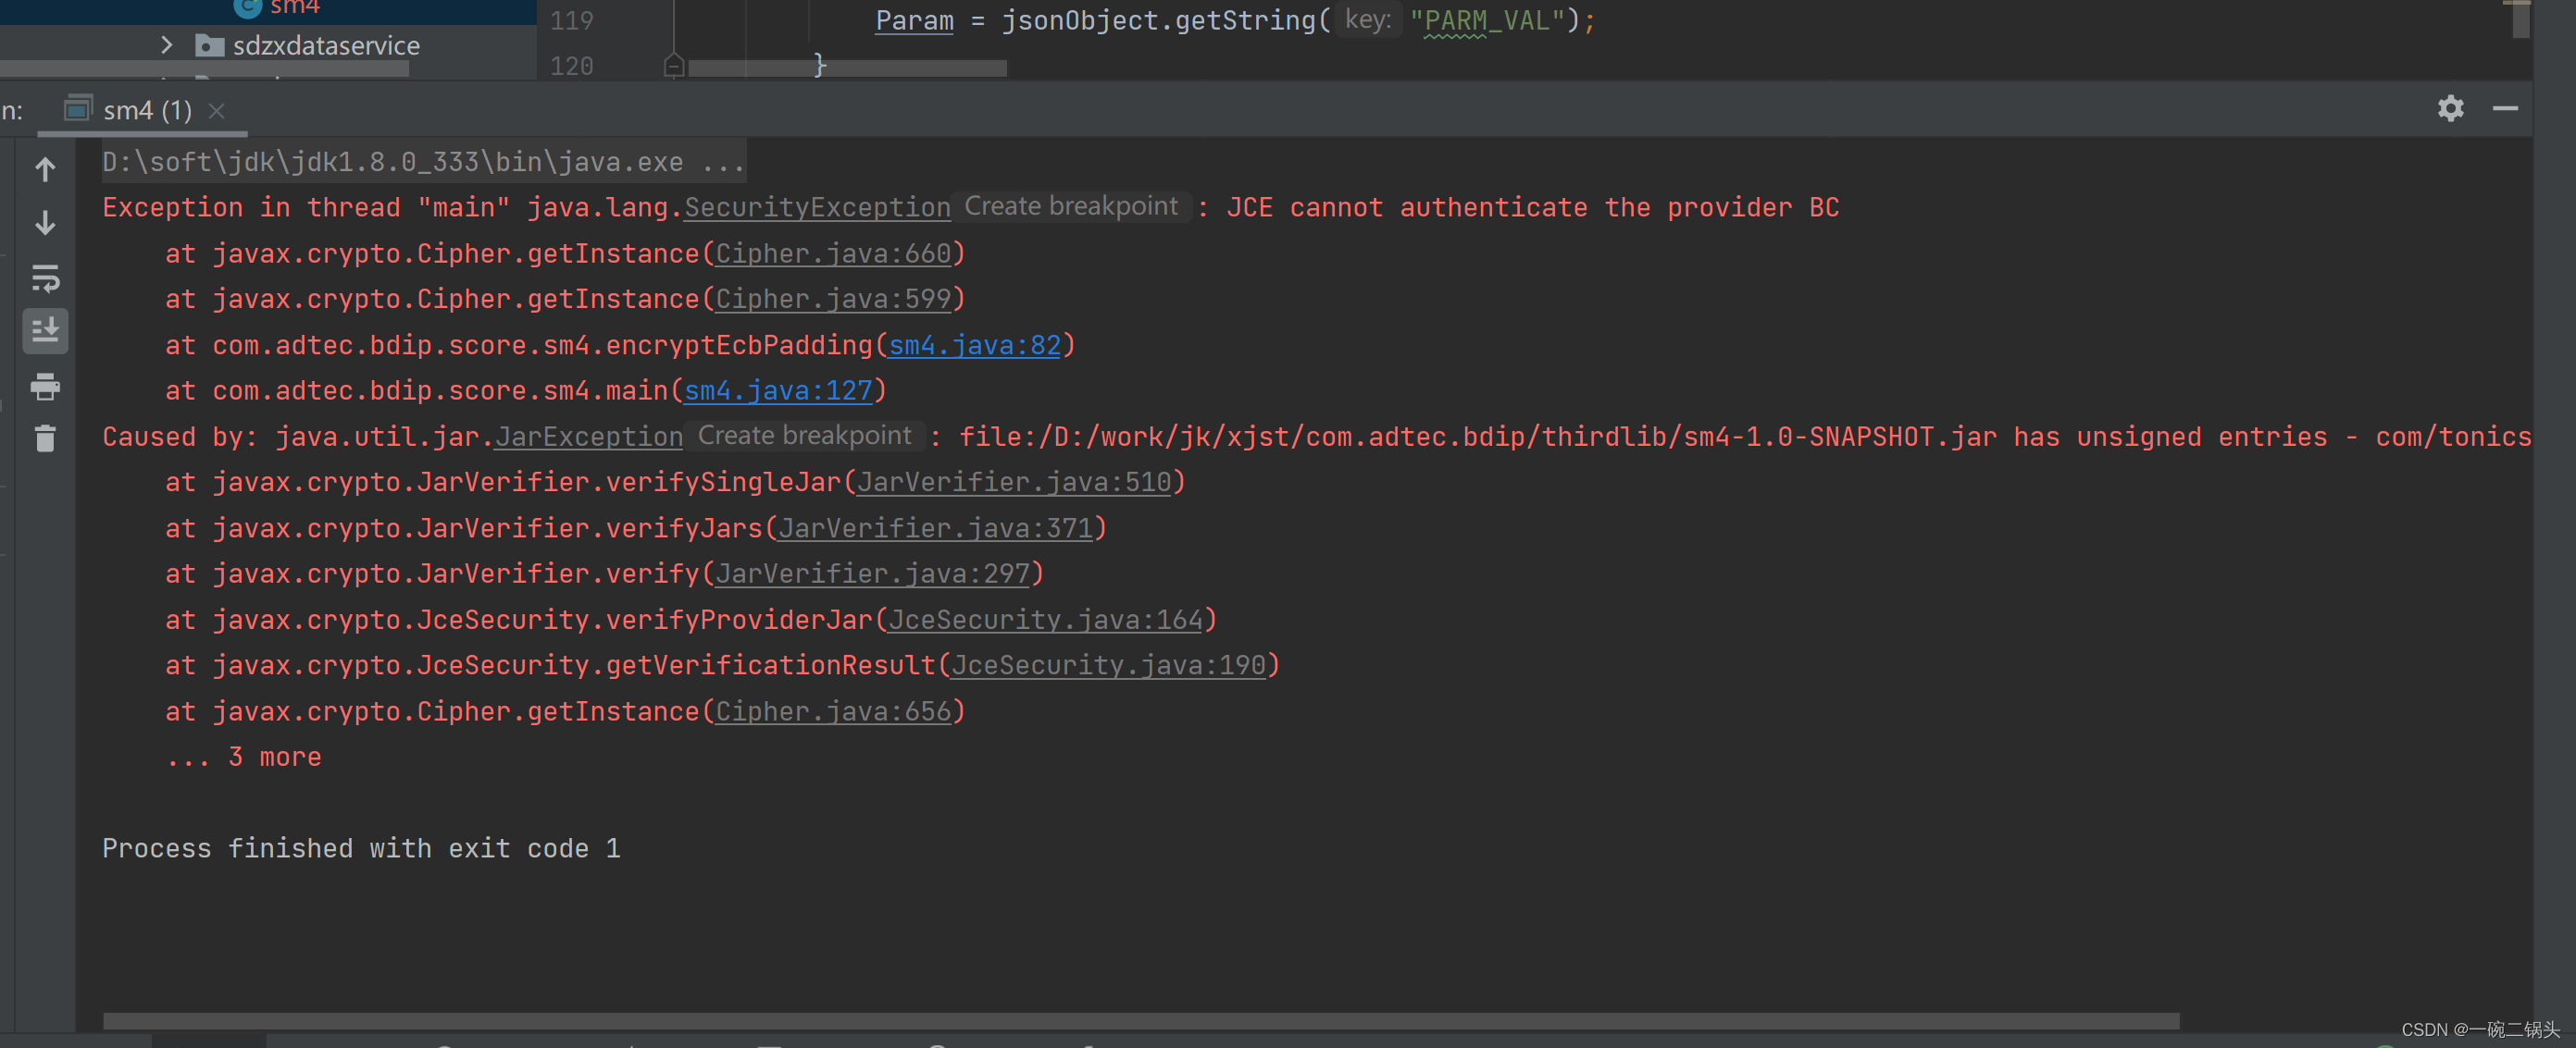Collapse the sdzxdataservice folder chevron
The width and height of the screenshot is (2576, 1048).
click(167, 45)
